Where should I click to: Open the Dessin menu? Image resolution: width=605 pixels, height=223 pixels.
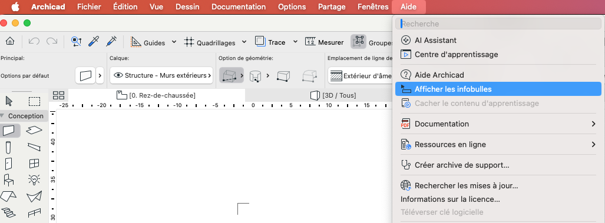[x=187, y=6]
